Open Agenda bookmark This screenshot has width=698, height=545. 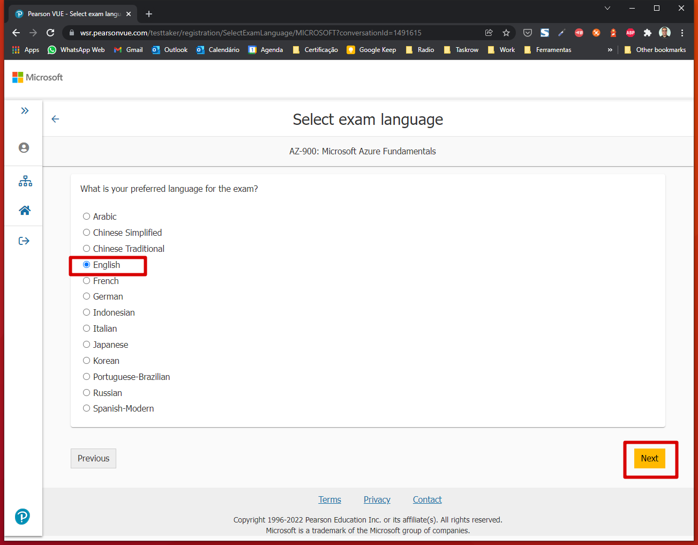pyautogui.click(x=266, y=50)
